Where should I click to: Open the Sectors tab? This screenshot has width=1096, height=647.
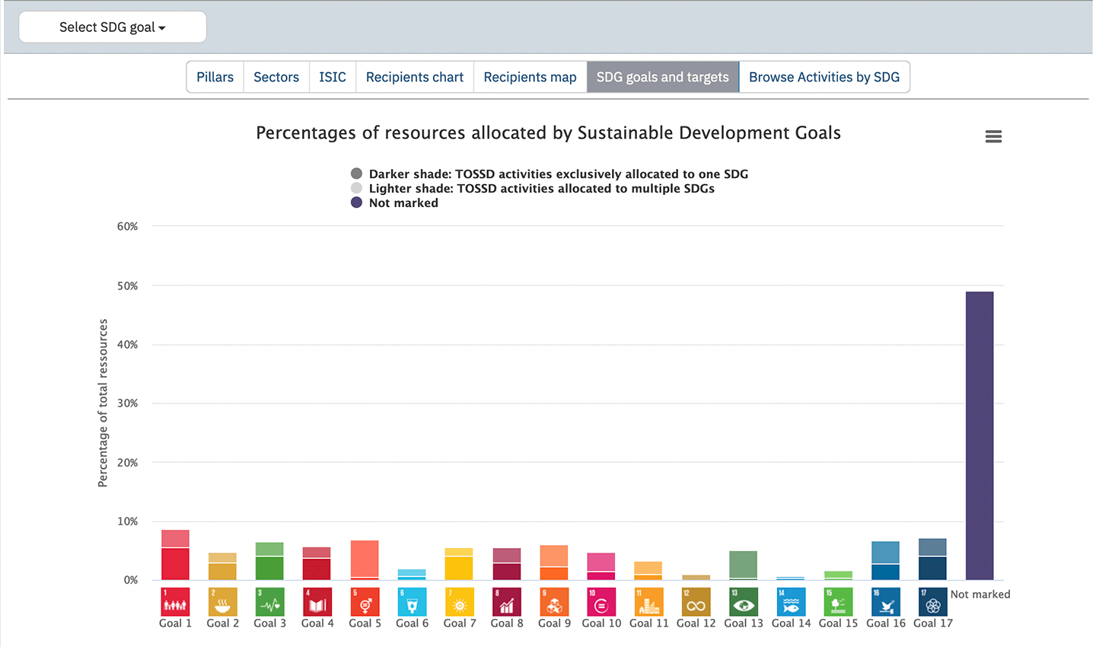pyautogui.click(x=276, y=78)
